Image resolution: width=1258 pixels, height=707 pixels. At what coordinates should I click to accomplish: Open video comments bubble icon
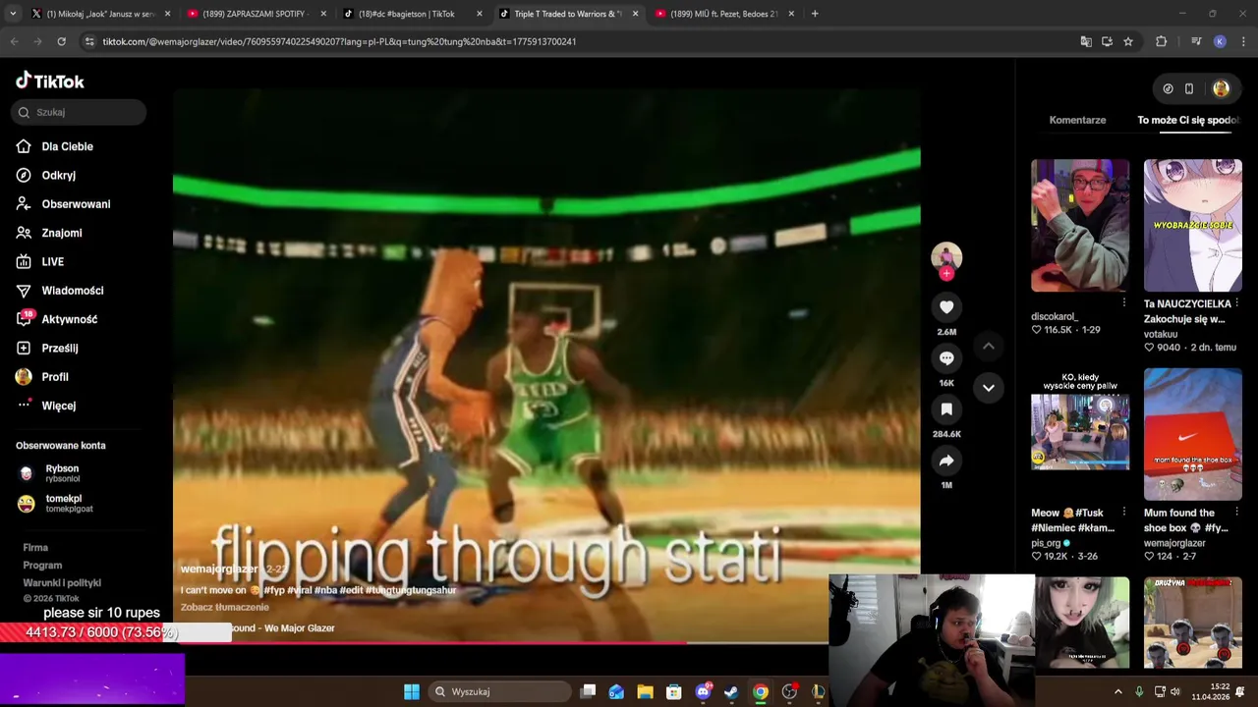[x=946, y=358]
